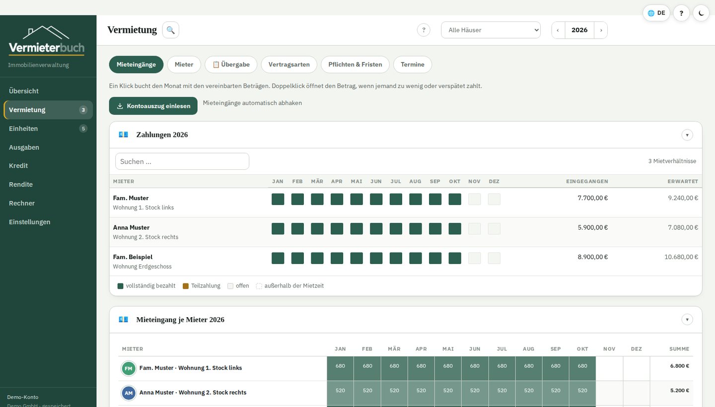Image resolution: width=715 pixels, height=407 pixels.
Task: Toggle Anna Muster Oktober paid box
Action: point(455,229)
